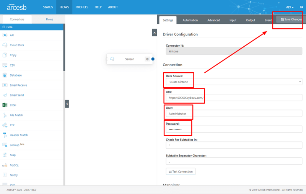Click the CSV connector icon
Image resolution: width=306 pixels, height=194 pixels.
[x=5, y=65]
